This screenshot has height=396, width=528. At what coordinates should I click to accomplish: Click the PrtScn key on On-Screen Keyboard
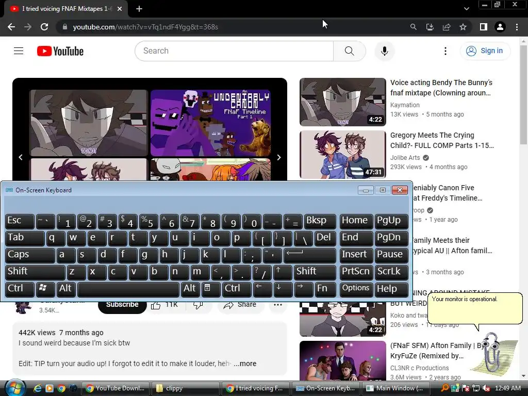(356, 272)
